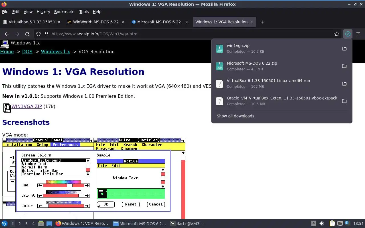Click the removable media eject tray icon
365x228 pixels.
click(313, 224)
